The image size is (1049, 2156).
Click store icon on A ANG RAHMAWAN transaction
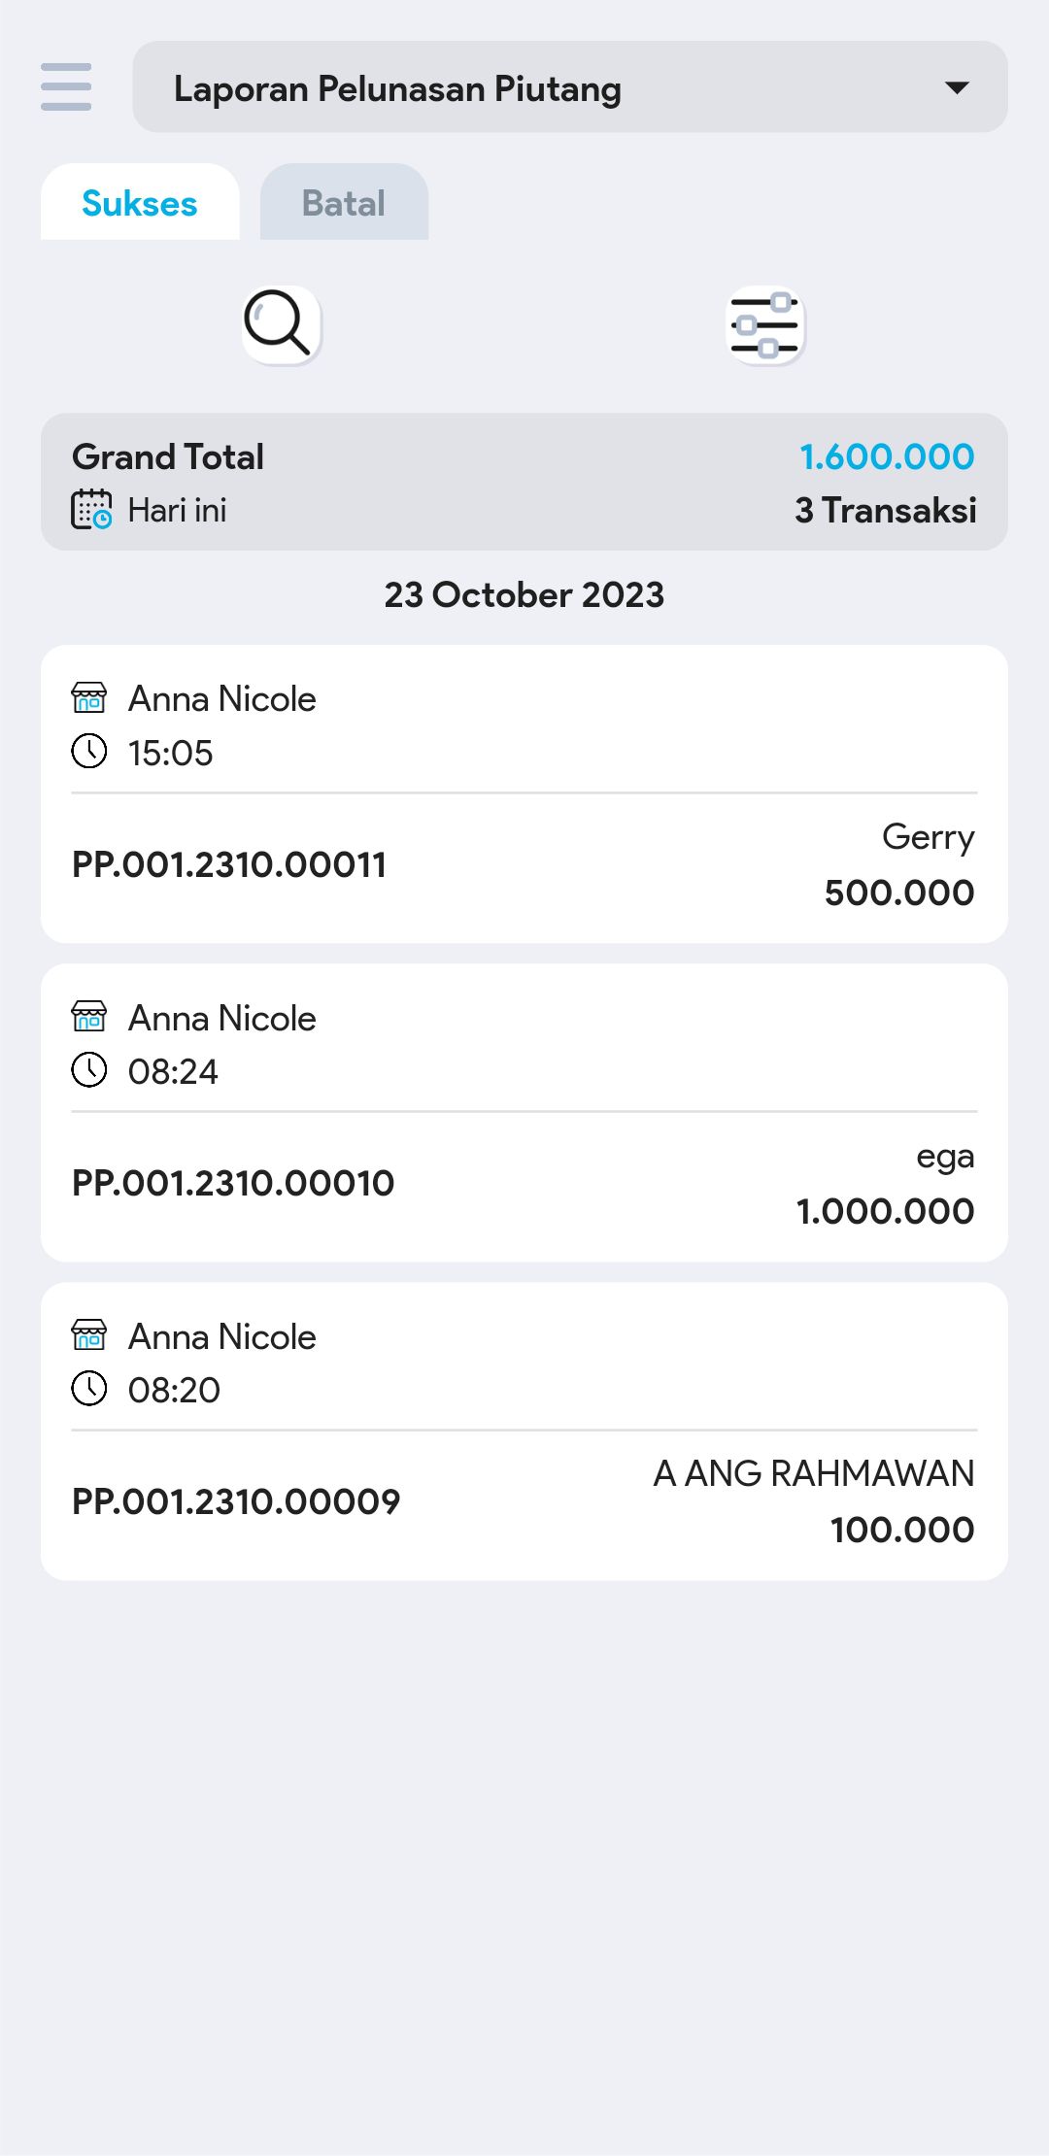[x=89, y=1335]
